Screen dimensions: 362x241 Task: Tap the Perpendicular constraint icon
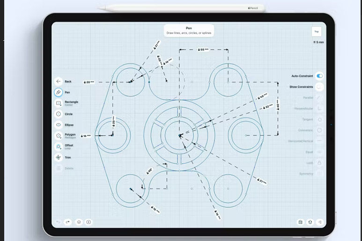point(319,109)
